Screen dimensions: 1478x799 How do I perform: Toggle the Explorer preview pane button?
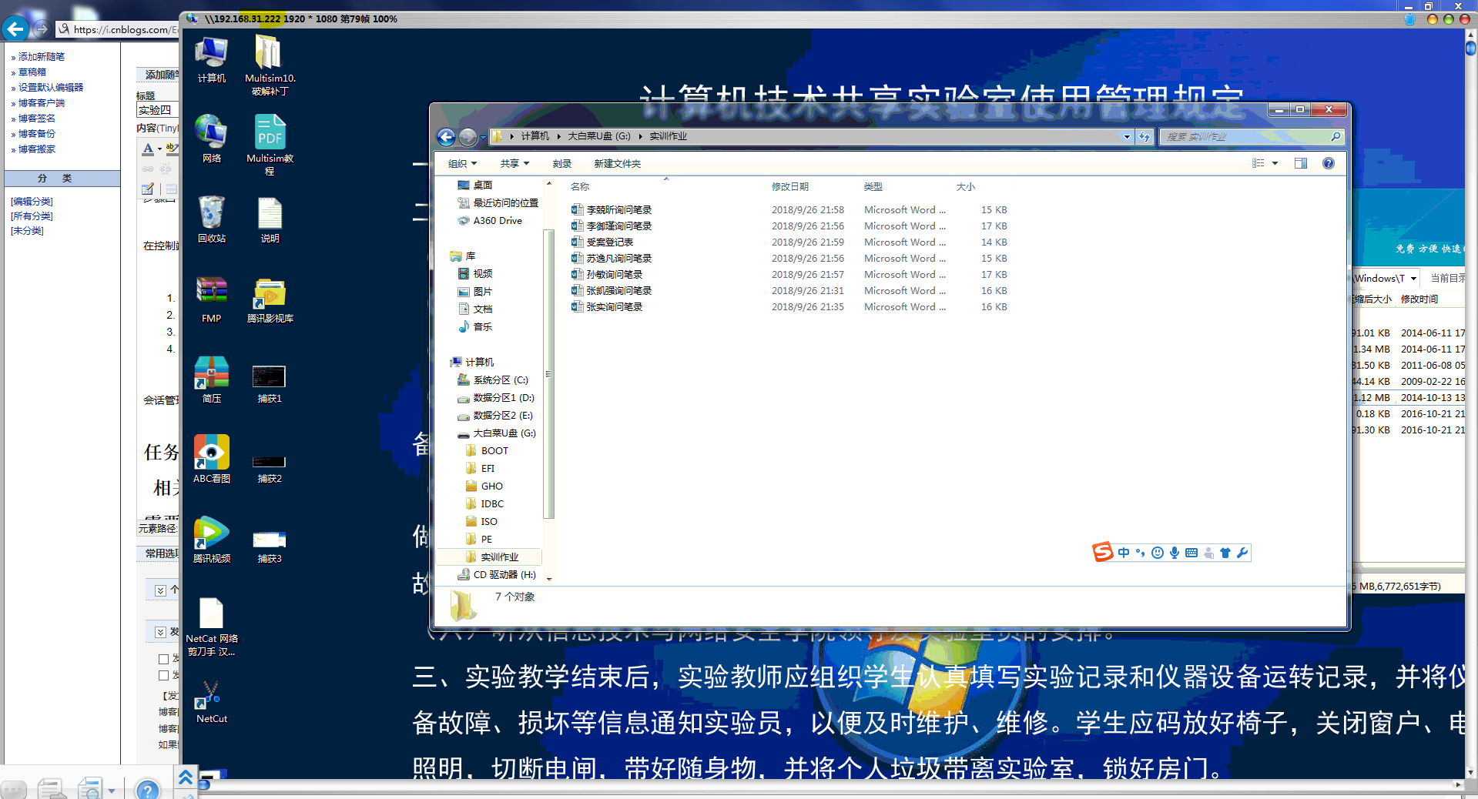(x=1301, y=163)
